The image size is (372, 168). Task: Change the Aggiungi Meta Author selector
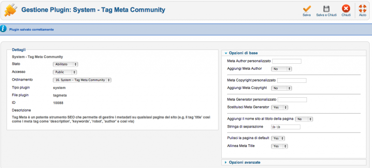(x=281, y=69)
